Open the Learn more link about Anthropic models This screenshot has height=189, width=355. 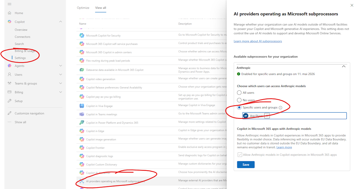(284, 147)
